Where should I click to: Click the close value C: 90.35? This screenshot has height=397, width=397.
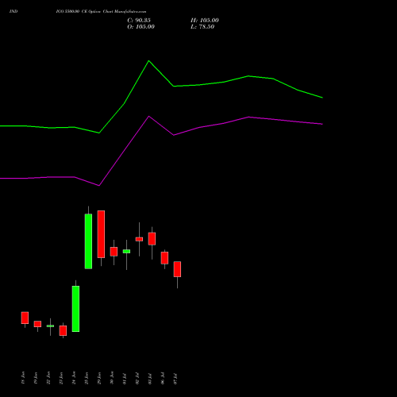click(x=139, y=21)
